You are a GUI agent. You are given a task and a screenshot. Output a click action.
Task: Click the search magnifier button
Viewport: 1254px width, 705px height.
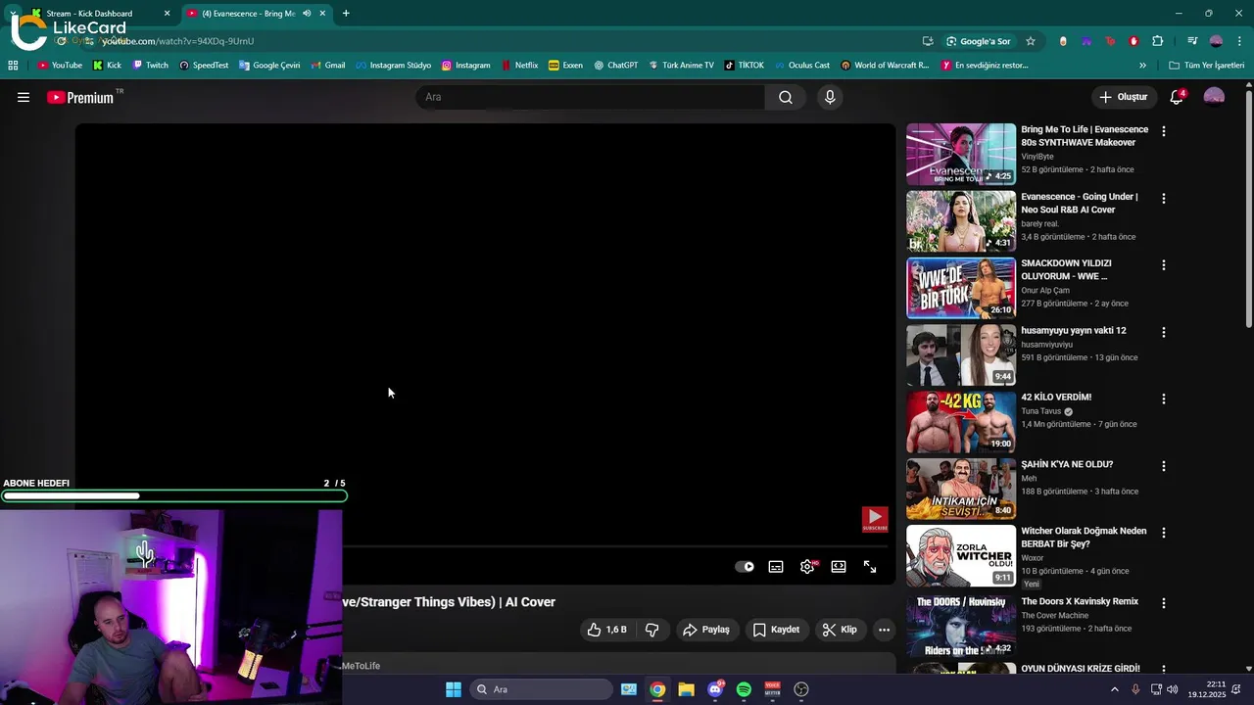pyautogui.click(x=786, y=97)
